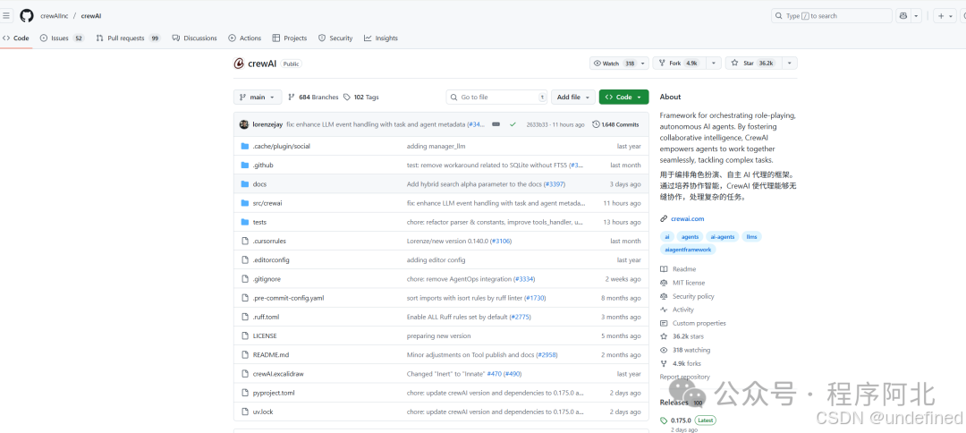Open the uv.lock file

[x=262, y=412]
